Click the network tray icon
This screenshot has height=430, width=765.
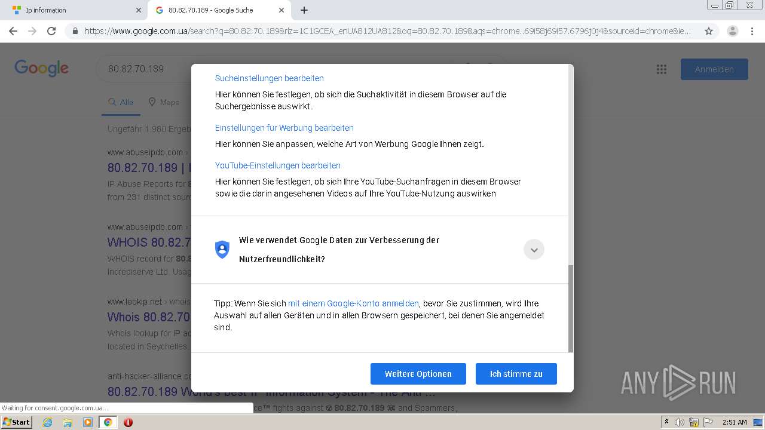(694, 422)
